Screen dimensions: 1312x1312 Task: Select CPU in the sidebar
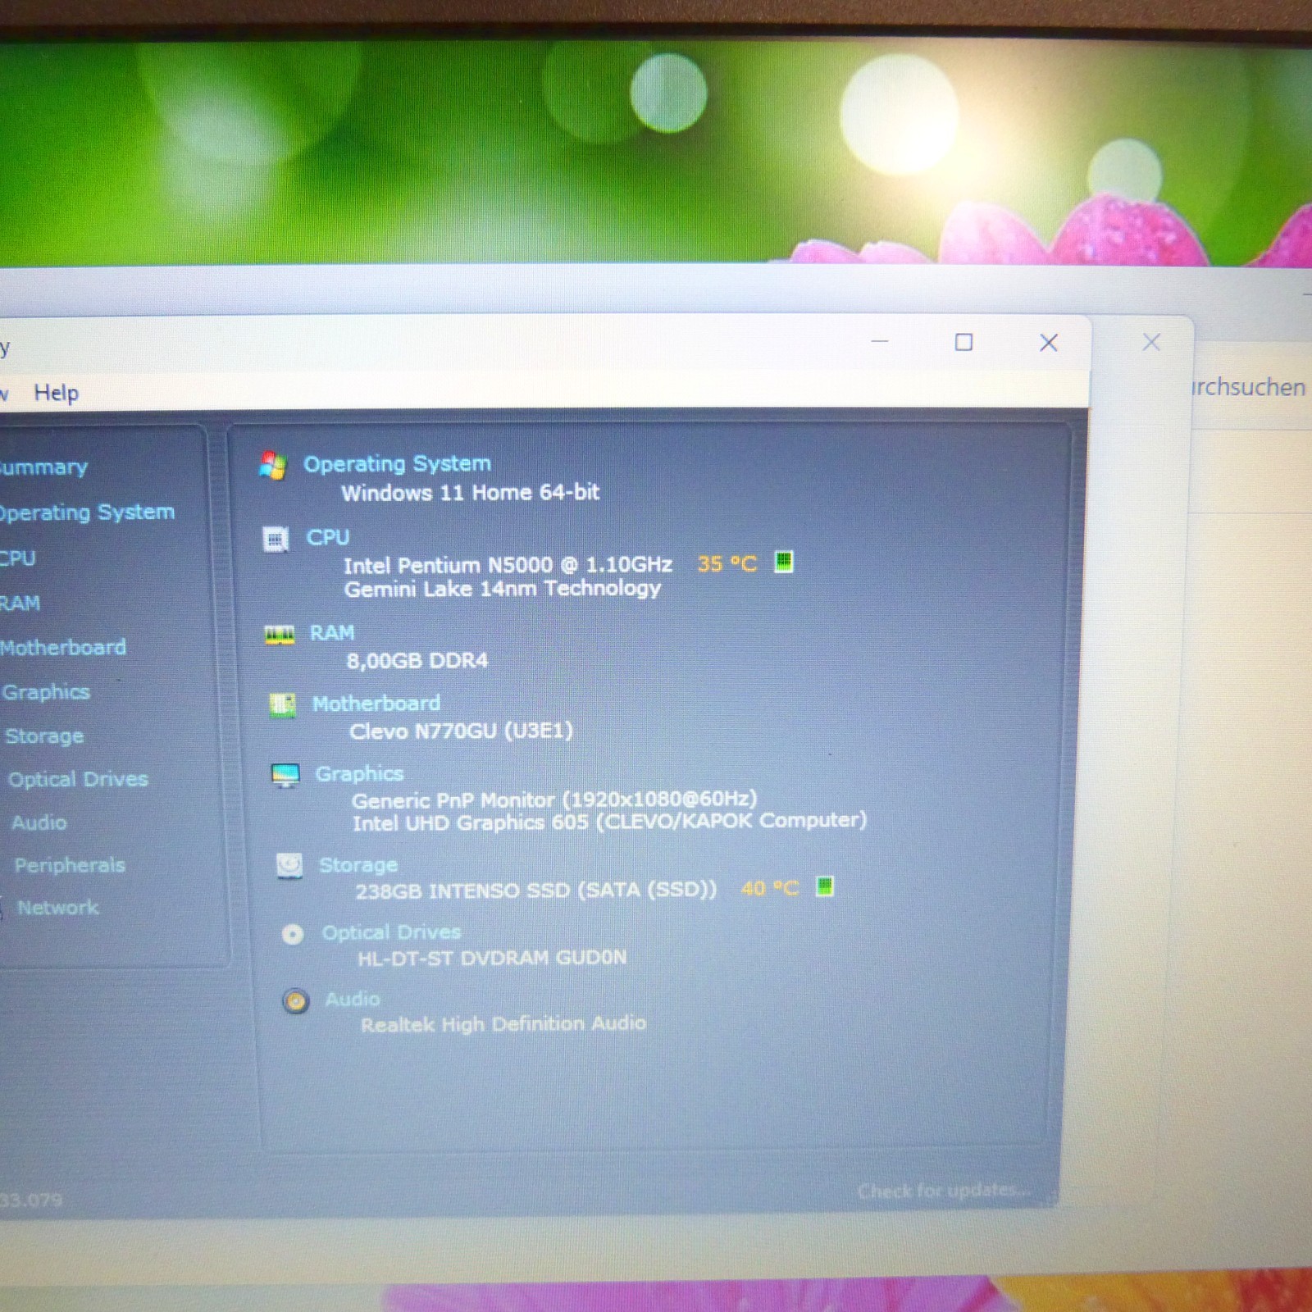tap(17, 558)
